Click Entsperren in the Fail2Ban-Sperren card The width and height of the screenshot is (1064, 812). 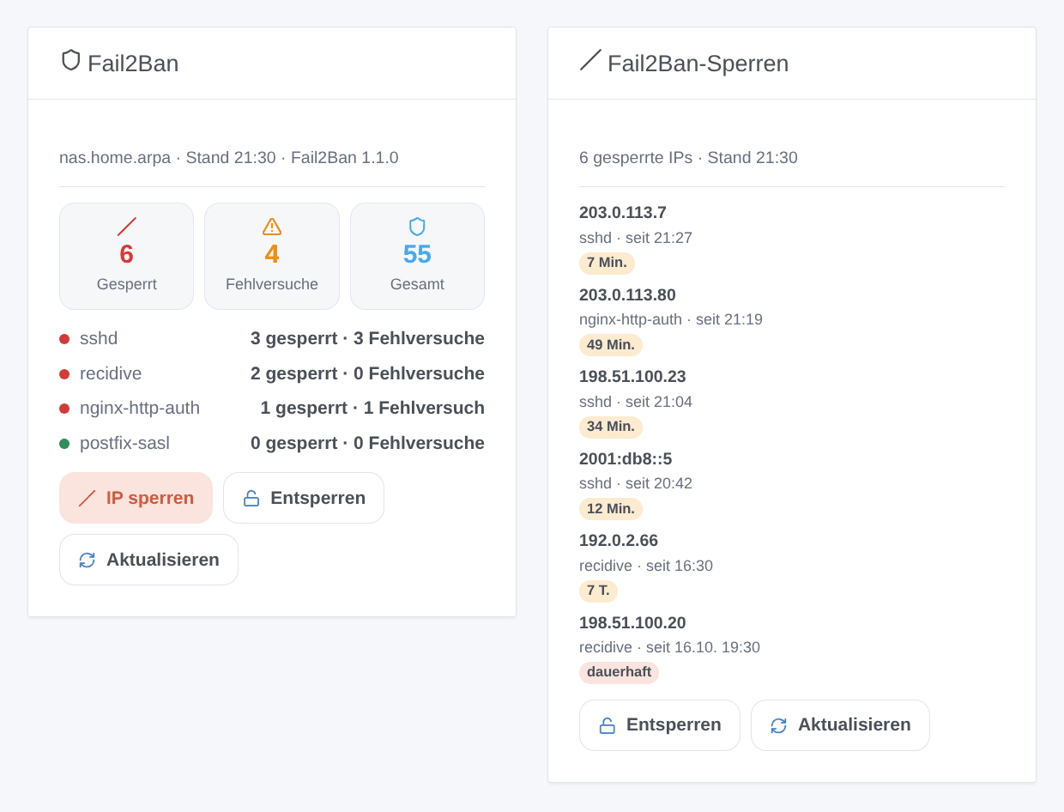point(660,725)
